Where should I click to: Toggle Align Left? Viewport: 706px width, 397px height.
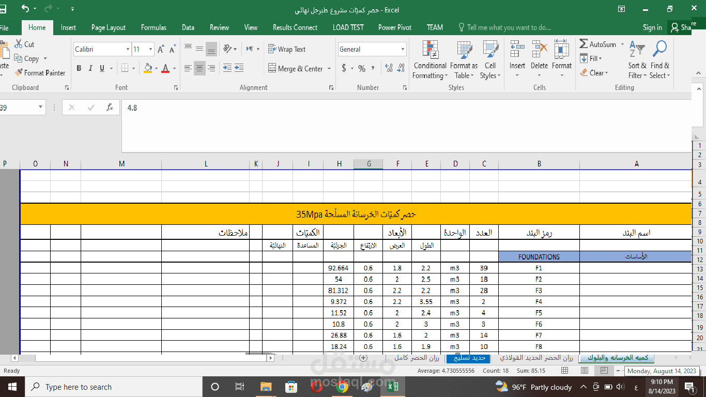pyautogui.click(x=188, y=68)
